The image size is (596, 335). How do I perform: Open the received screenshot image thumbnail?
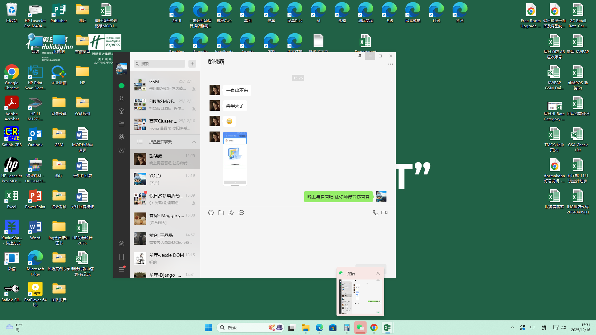[x=235, y=159]
